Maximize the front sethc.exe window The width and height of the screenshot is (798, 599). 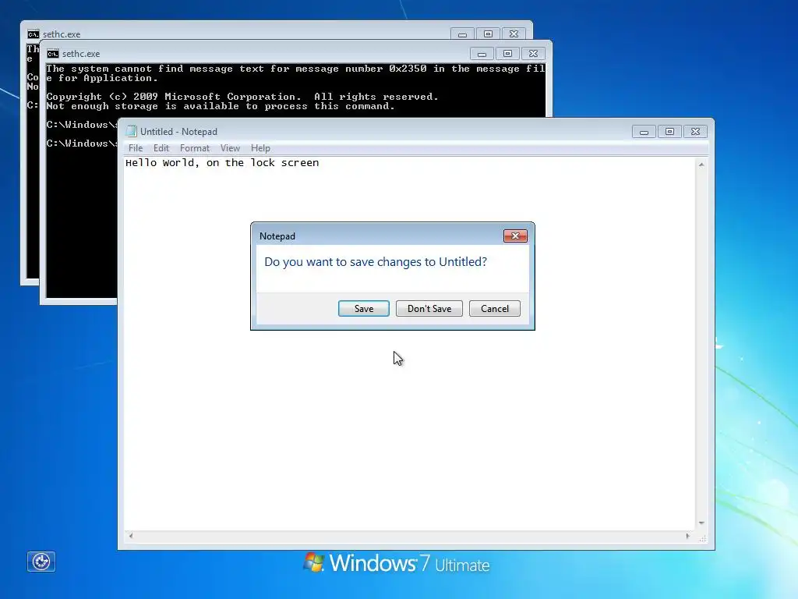(x=507, y=54)
